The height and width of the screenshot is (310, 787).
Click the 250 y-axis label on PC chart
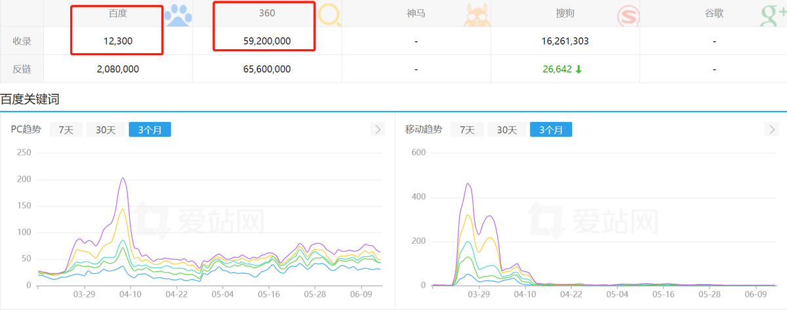[24, 153]
